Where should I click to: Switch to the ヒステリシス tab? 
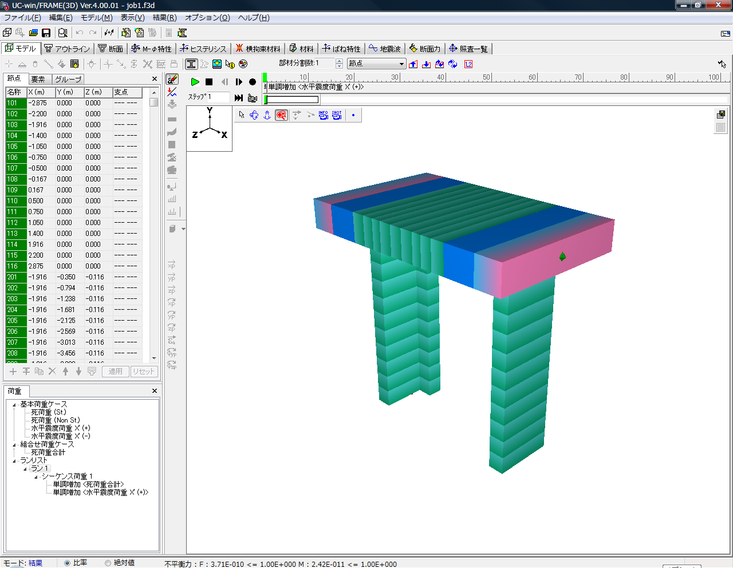pyautogui.click(x=203, y=49)
